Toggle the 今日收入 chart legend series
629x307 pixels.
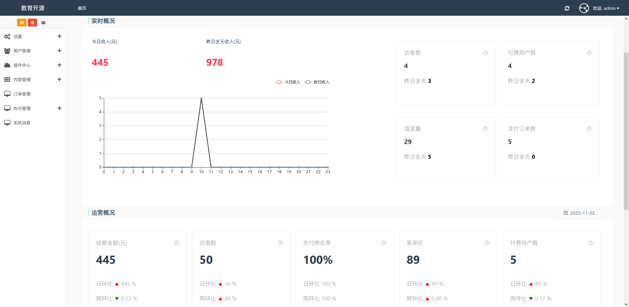288,82
